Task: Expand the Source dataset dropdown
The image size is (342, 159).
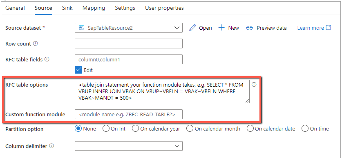Action: pos(129,28)
